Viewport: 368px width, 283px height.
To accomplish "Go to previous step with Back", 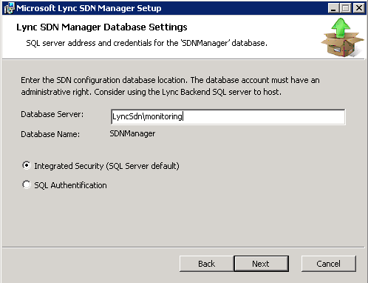I will coord(207,264).
